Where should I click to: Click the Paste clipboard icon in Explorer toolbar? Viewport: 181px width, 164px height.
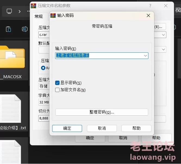(x=8, y=29)
